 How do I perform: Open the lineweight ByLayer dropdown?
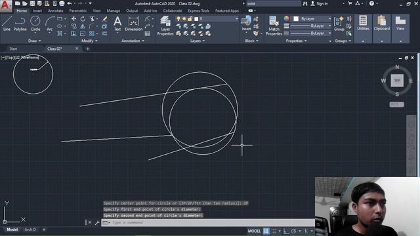[311, 26]
